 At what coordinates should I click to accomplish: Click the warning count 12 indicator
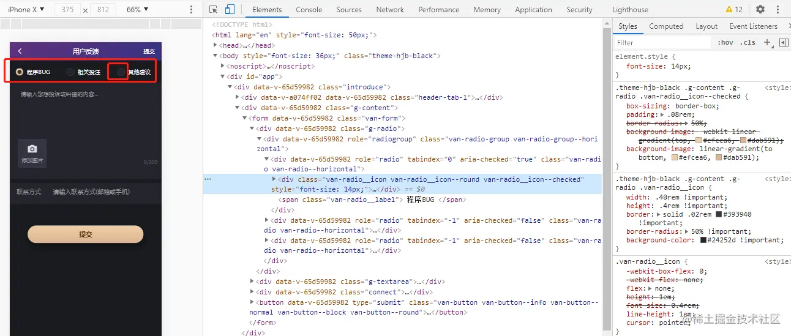coord(734,9)
